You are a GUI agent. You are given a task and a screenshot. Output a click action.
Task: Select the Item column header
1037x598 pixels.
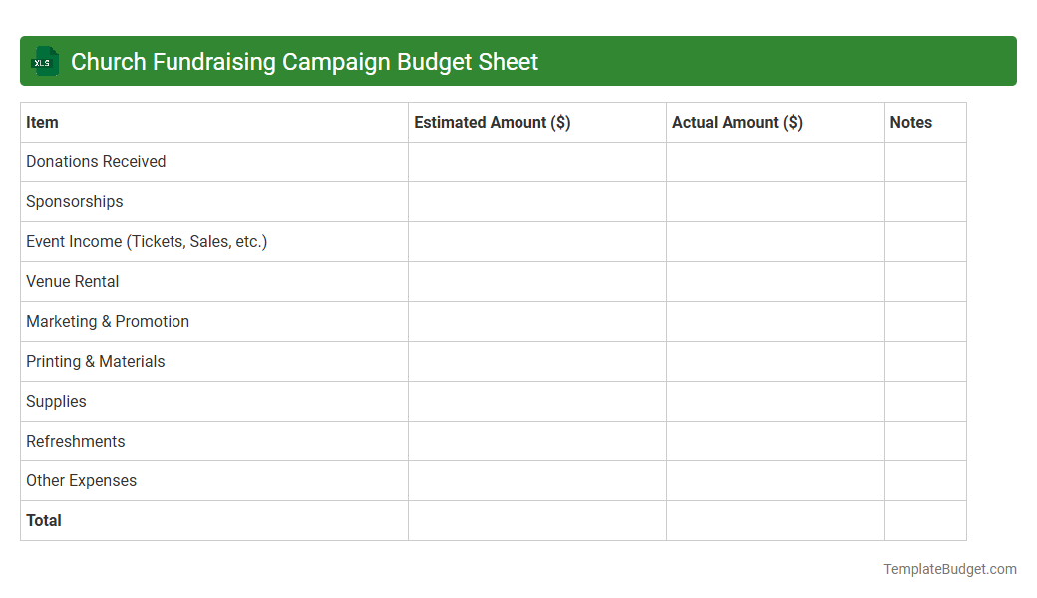[41, 122]
